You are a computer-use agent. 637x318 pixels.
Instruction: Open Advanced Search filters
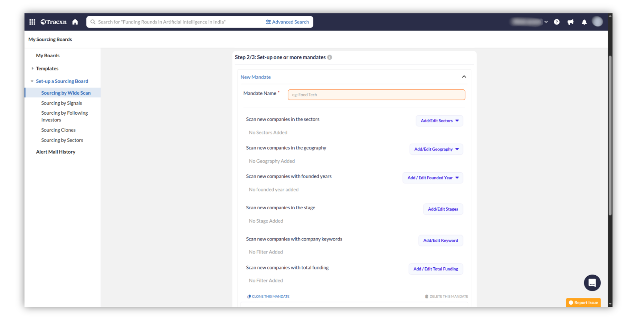point(287,22)
